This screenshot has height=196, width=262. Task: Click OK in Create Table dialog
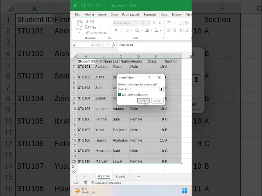pos(143,101)
